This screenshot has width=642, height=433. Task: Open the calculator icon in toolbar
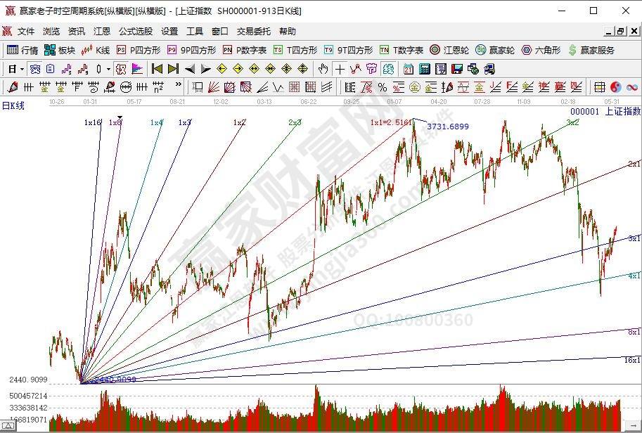(x=425, y=69)
